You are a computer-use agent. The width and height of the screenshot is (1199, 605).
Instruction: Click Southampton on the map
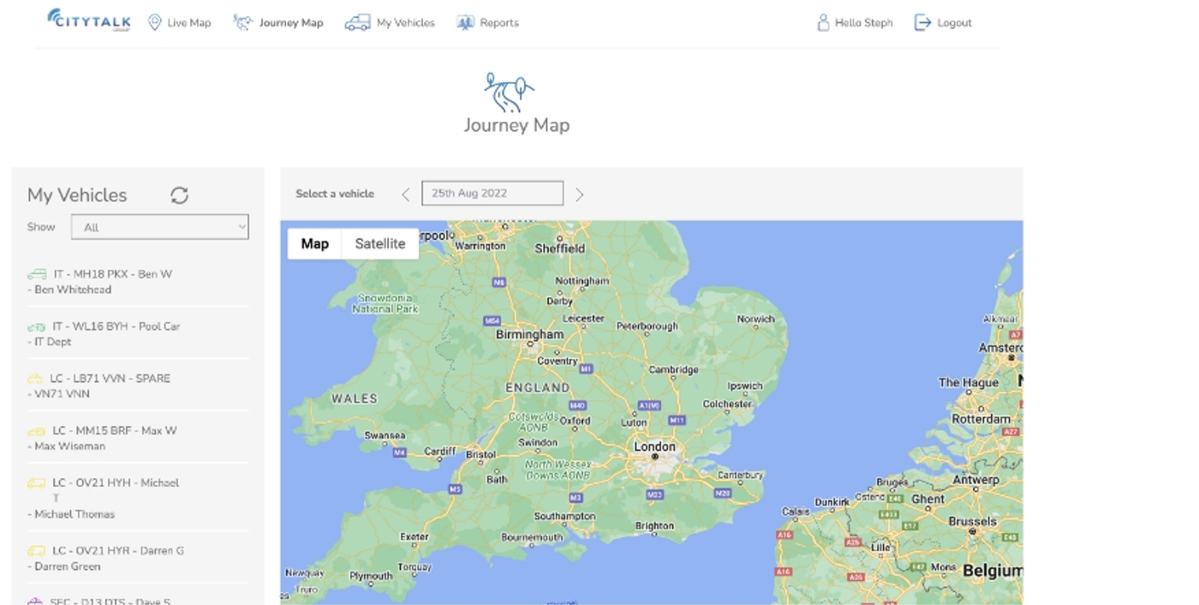click(x=564, y=516)
